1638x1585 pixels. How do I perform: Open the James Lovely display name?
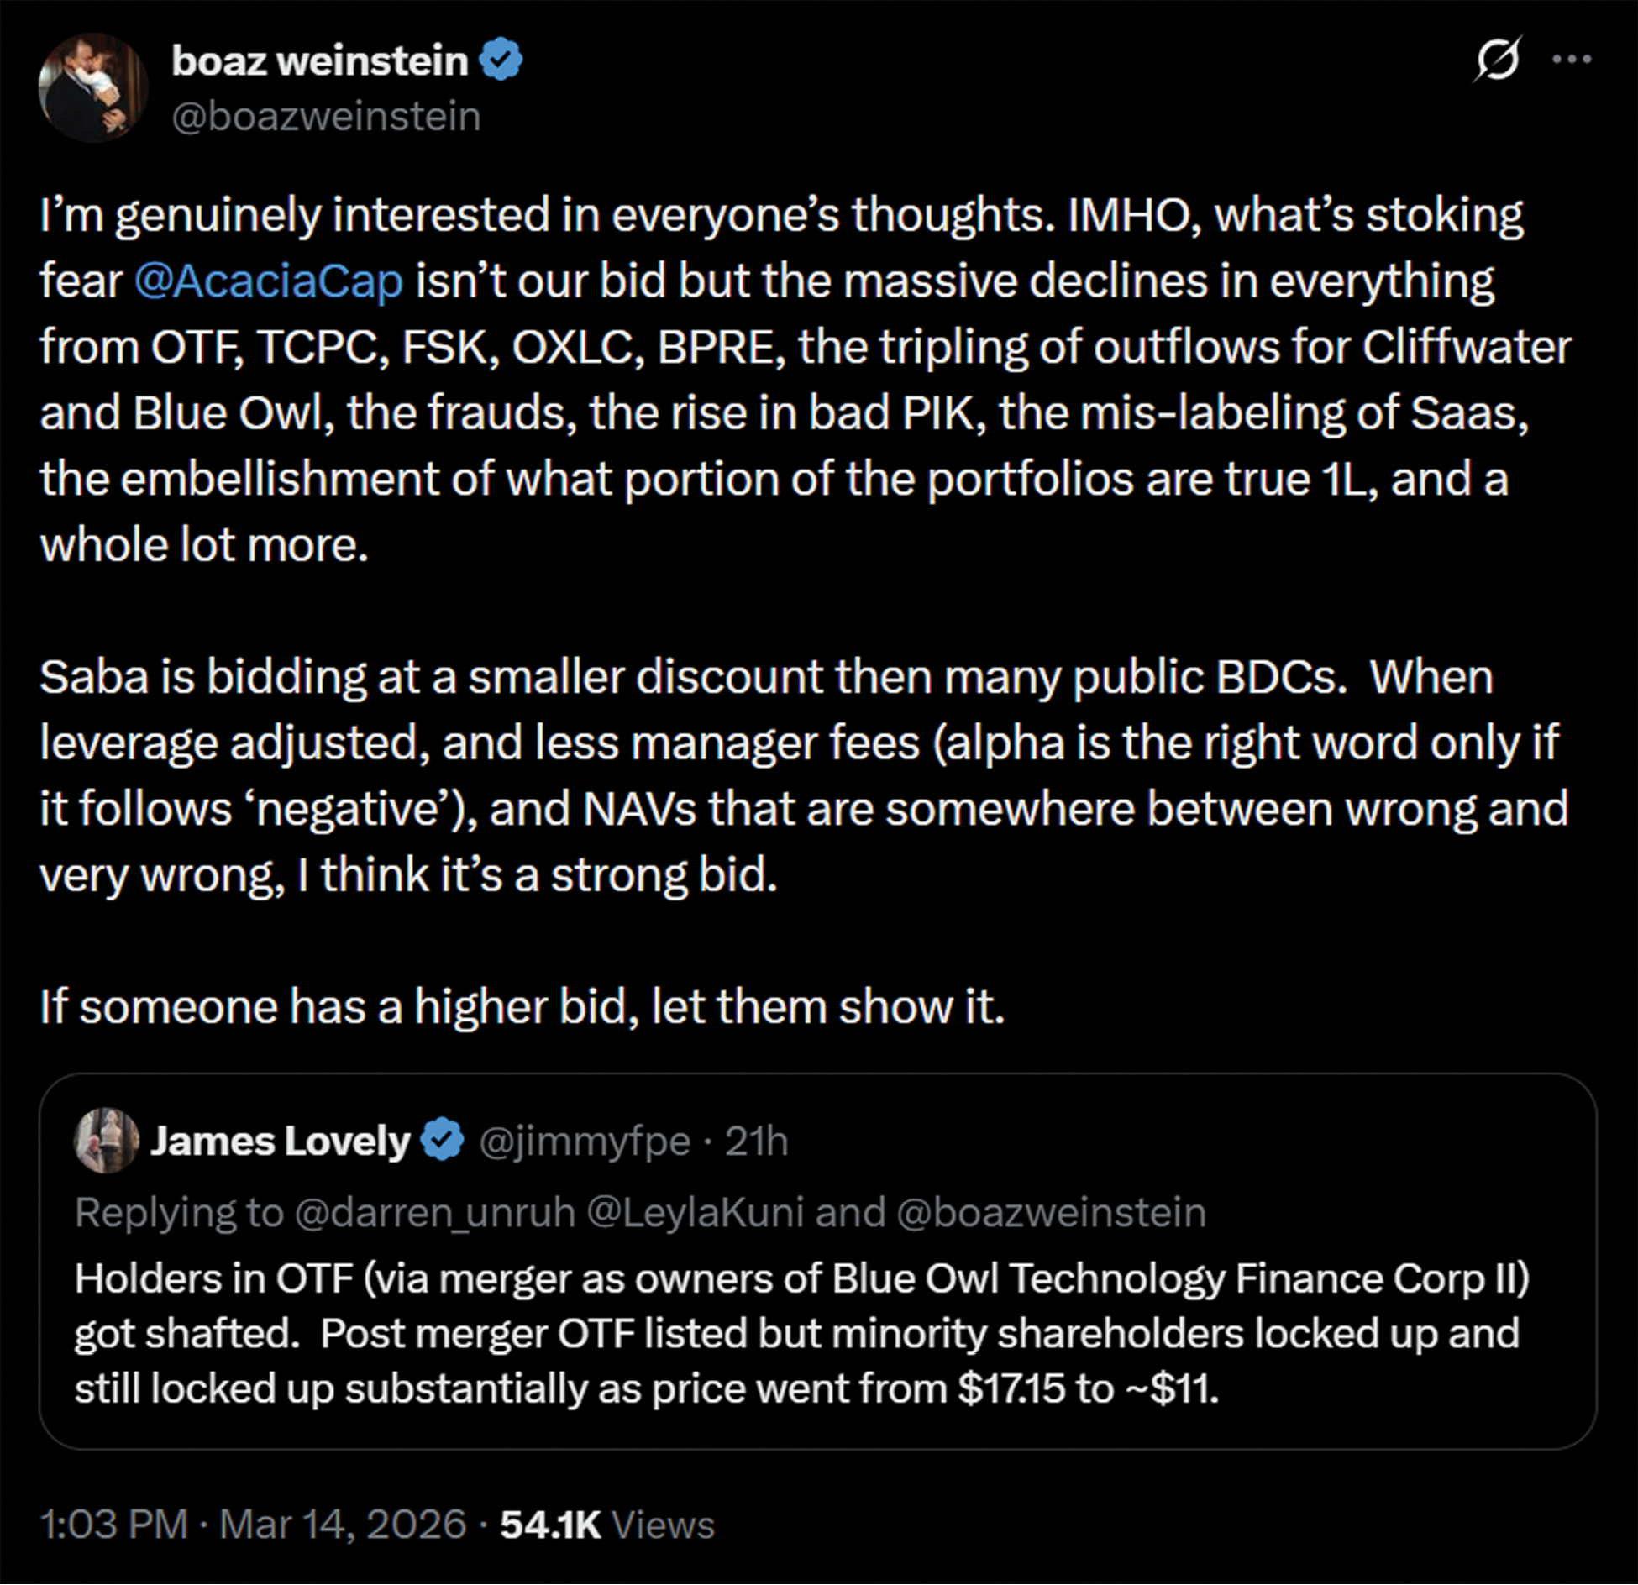(280, 1142)
